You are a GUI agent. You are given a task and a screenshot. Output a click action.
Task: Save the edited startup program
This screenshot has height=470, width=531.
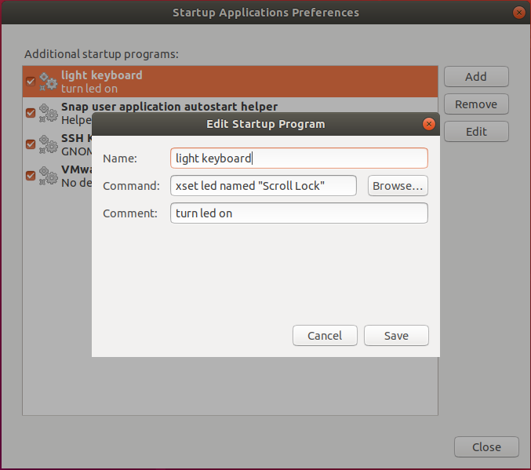[396, 336]
